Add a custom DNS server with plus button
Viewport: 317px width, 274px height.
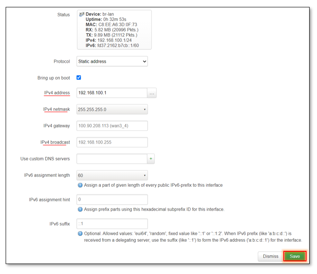151,159
